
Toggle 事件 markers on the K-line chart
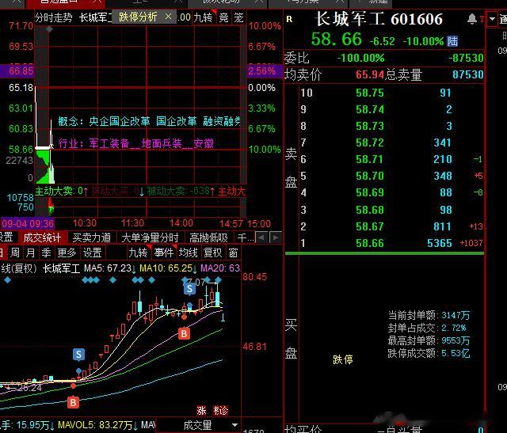[x=164, y=253]
